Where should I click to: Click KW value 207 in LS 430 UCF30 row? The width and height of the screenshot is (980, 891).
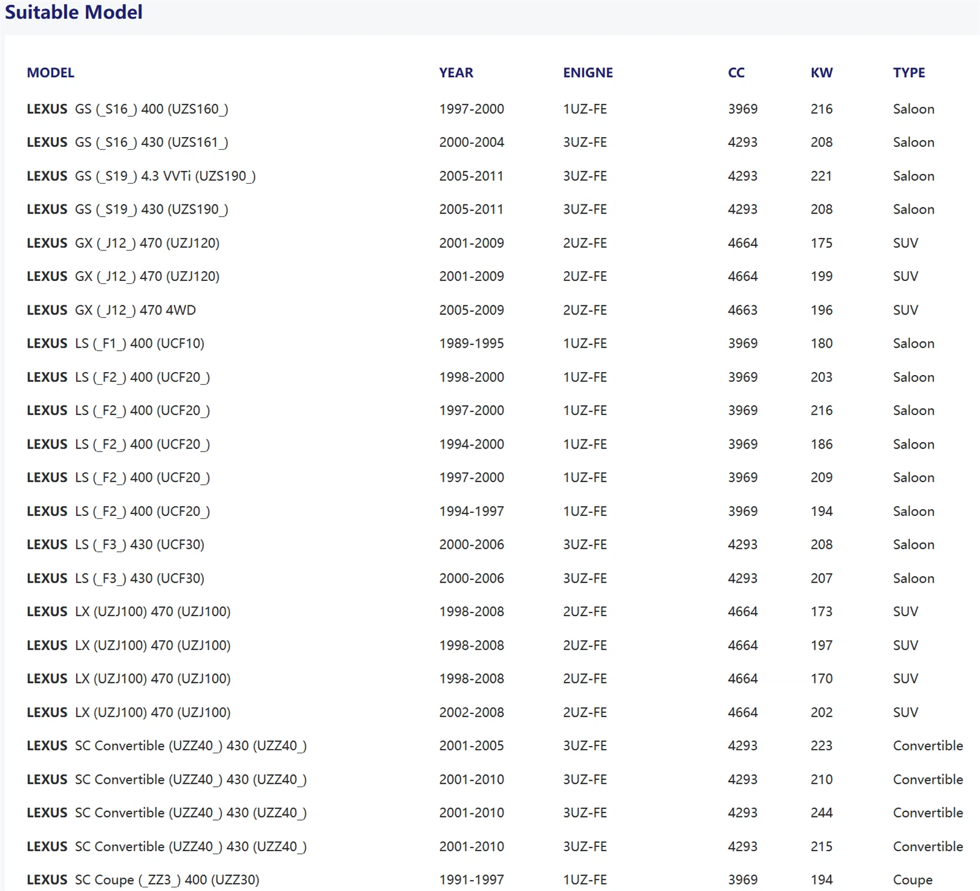[x=821, y=578]
